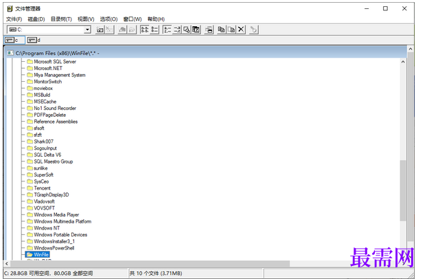The image size is (427, 279).
Task: Select the MonitorSwitch folder
Action: click(x=47, y=82)
